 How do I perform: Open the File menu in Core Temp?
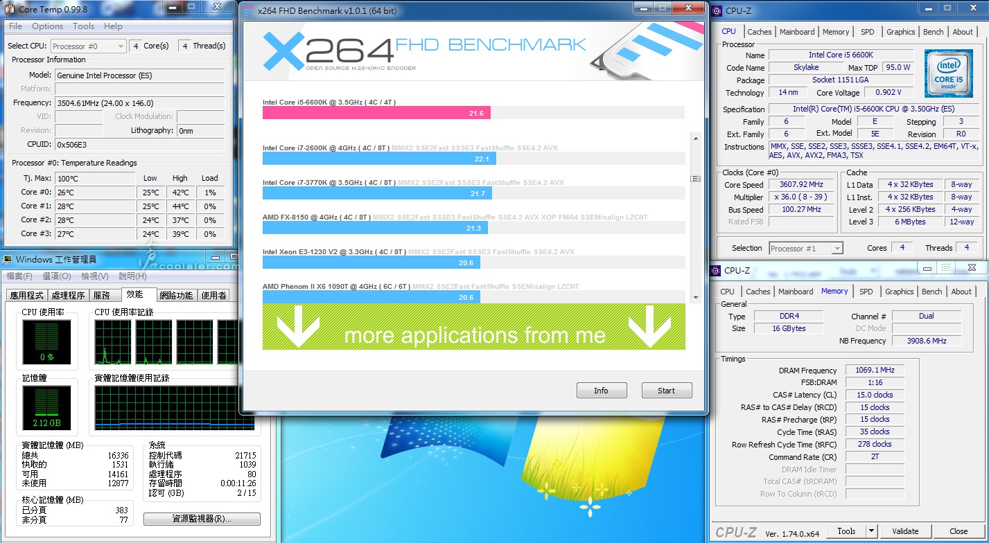click(x=15, y=26)
